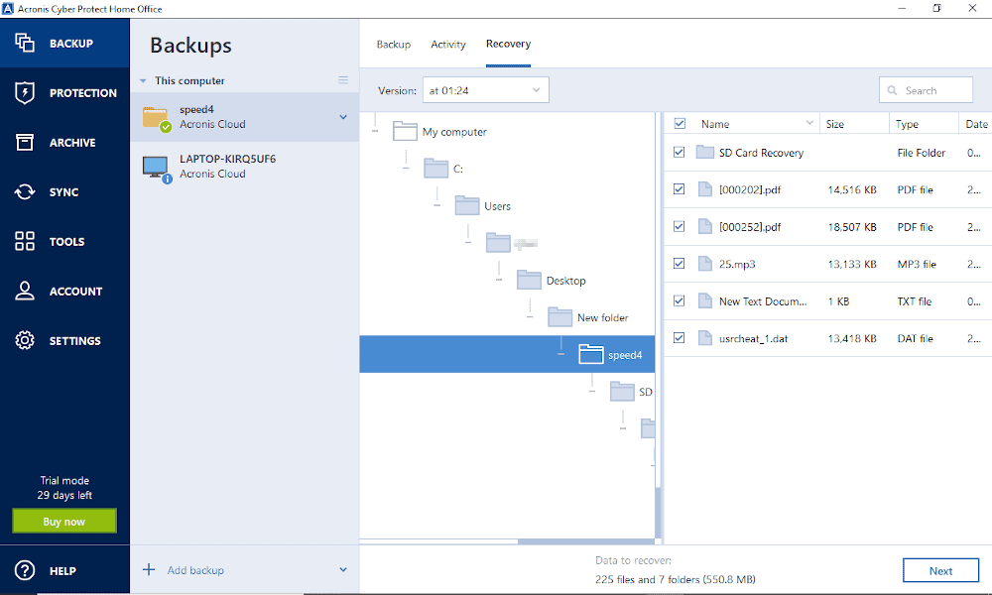Click the Next button
Image resolution: width=992 pixels, height=595 pixels.
[x=940, y=571]
